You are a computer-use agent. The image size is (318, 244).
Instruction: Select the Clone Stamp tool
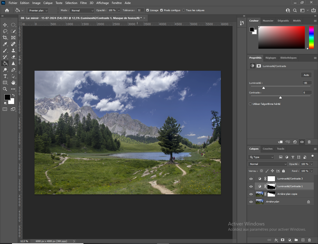[x=13, y=50]
